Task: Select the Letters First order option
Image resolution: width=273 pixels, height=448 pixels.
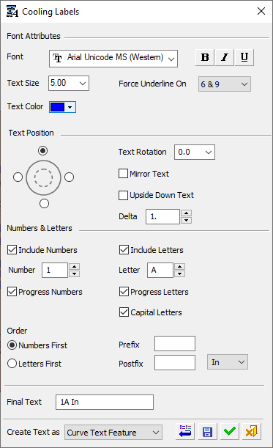Action: [12, 364]
